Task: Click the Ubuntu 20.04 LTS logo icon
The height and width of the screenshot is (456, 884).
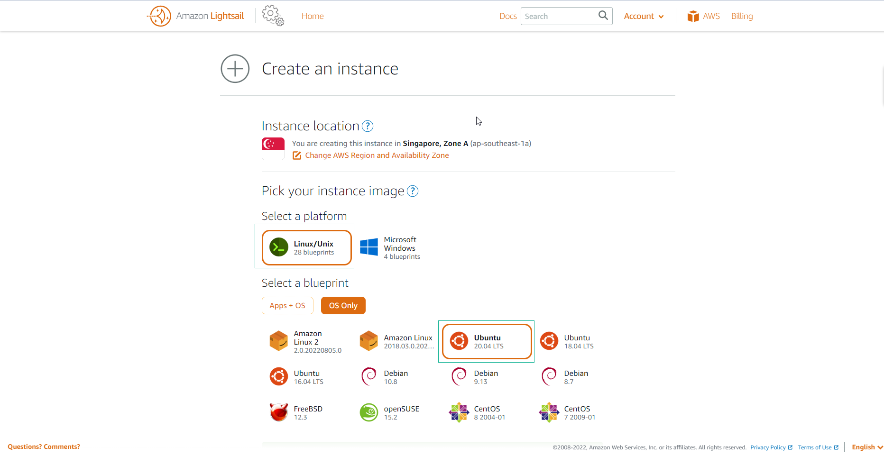Action: tap(459, 341)
